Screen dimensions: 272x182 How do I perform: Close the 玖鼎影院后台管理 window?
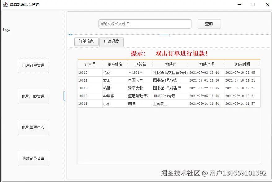pyautogui.click(x=267, y=4)
